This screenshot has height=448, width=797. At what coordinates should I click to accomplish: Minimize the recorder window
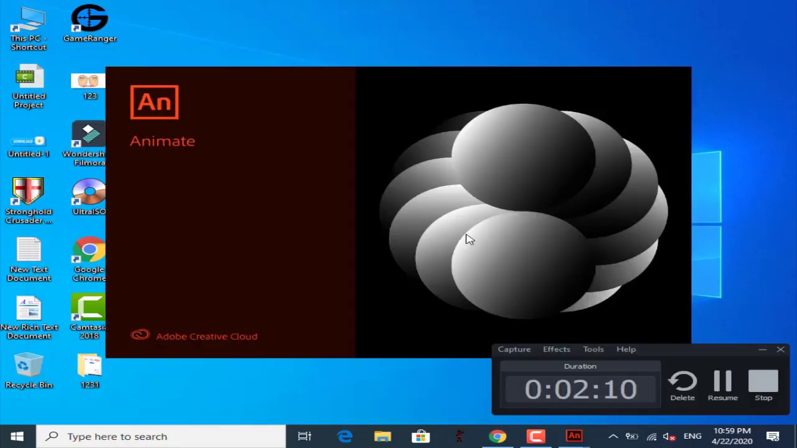[762, 350]
